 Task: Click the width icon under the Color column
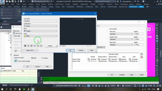tap(130, 59)
